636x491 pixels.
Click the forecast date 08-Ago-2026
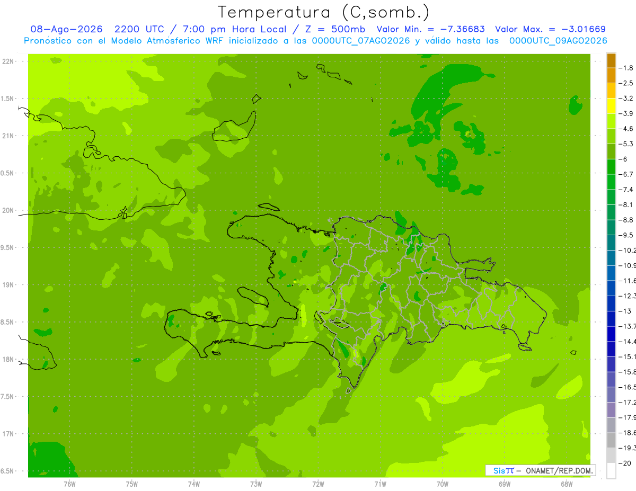[x=67, y=29]
